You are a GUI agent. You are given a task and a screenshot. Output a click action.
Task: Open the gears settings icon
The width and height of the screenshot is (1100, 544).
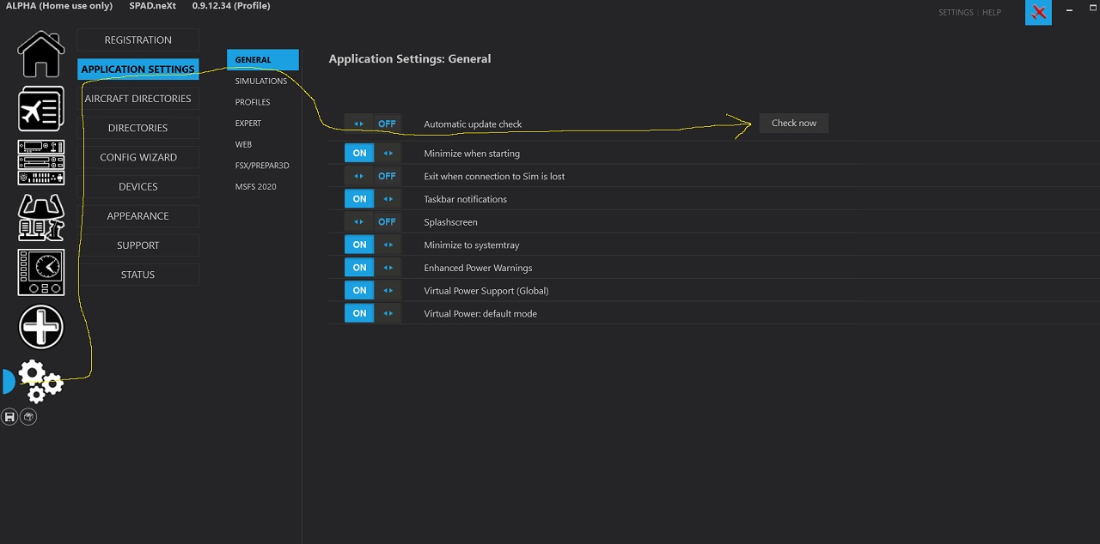pyautogui.click(x=40, y=382)
